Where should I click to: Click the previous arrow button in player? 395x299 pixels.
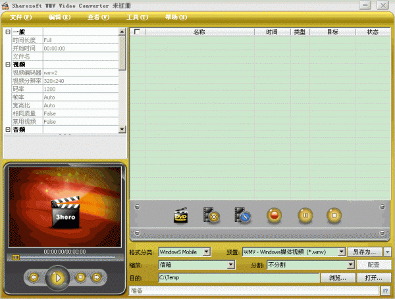pyautogui.click(x=34, y=277)
